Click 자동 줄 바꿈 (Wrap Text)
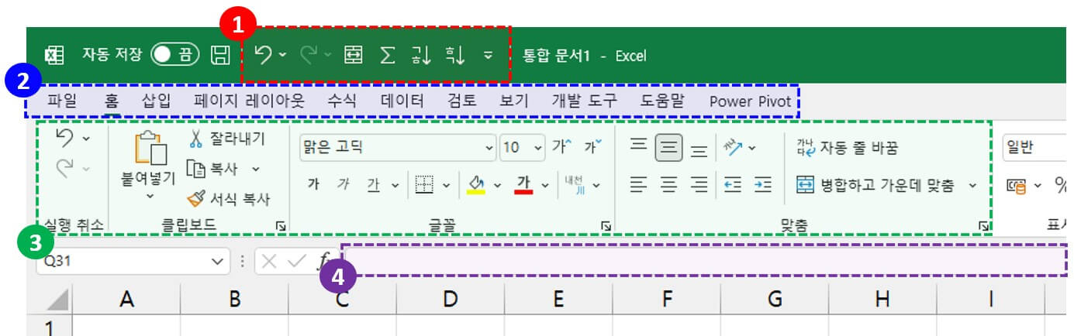The width and height of the screenshot is (1074, 336). click(847, 147)
